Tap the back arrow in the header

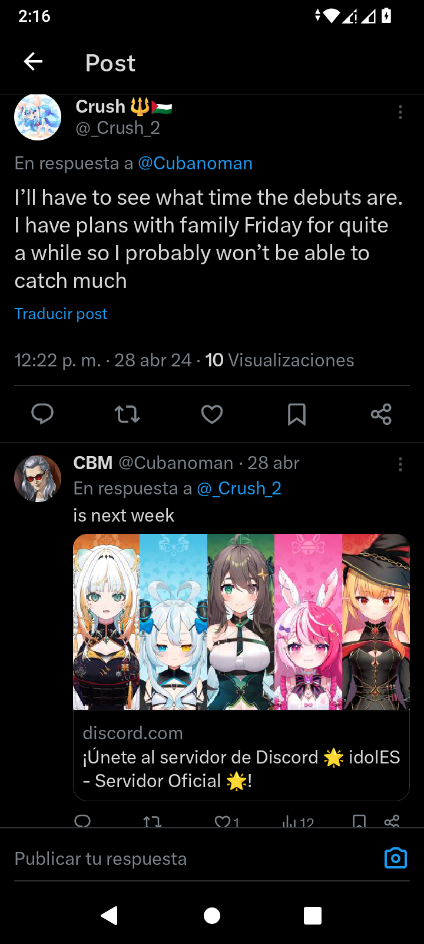pos(33,61)
